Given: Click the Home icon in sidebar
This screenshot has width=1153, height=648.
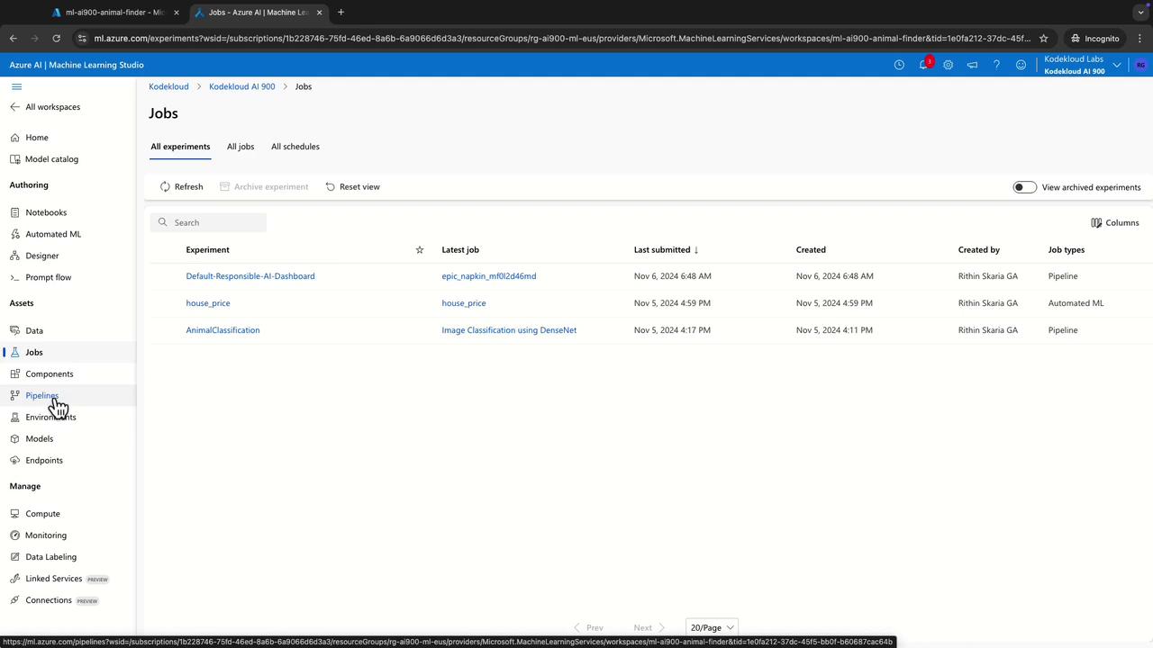Looking at the screenshot, I should [x=15, y=138].
